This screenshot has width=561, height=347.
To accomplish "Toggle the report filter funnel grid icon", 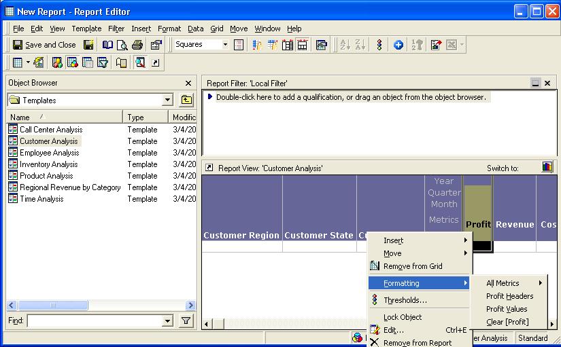I will click(102, 63).
